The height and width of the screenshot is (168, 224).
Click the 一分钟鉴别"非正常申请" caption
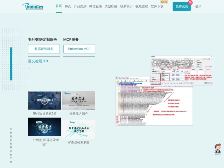click(x=44, y=142)
